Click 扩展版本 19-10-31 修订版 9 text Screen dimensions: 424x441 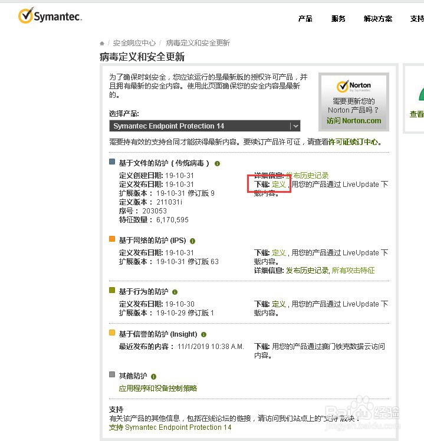[x=166, y=193]
